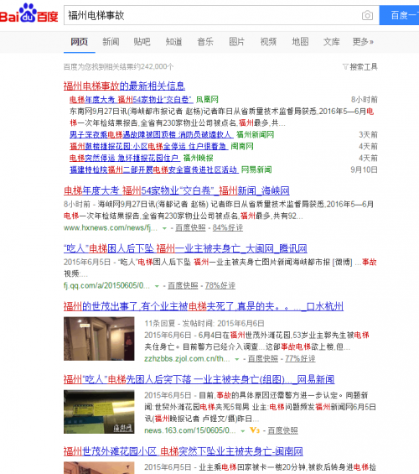Screen dimensions: 419x474
Task: Click the Baidu logo
Action: [29, 13]
